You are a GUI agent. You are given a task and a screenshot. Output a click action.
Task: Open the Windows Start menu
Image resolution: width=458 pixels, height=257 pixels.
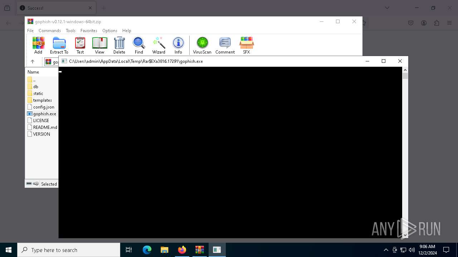(9, 250)
